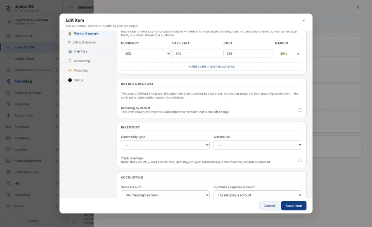
Task: Remove the JOD rate row with x
Action: click(298, 54)
